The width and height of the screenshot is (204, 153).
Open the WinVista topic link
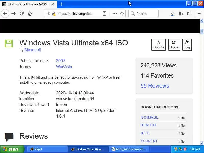[64, 67]
